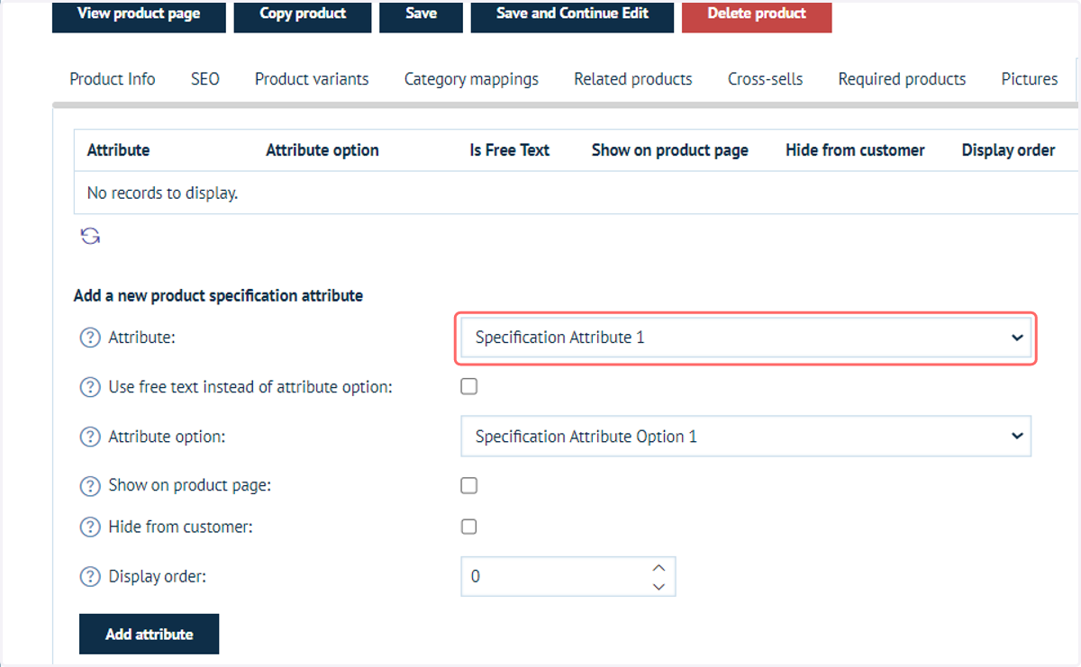Open help icon beside Attribute option label
Screen dimensions: 1081x667
point(90,437)
